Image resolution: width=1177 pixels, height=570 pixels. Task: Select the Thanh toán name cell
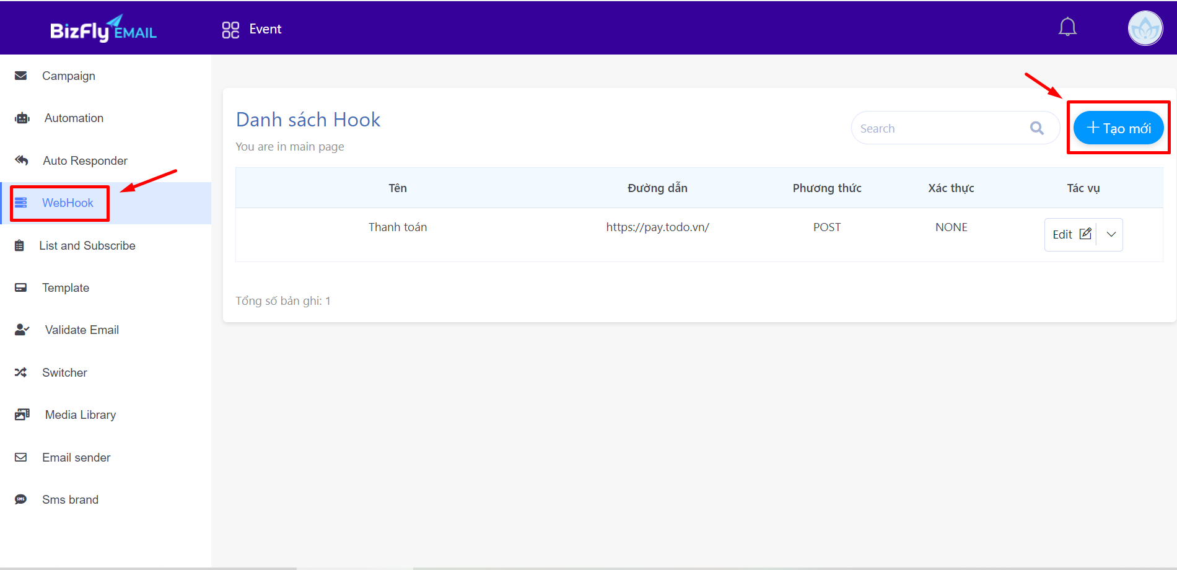click(x=398, y=227)
